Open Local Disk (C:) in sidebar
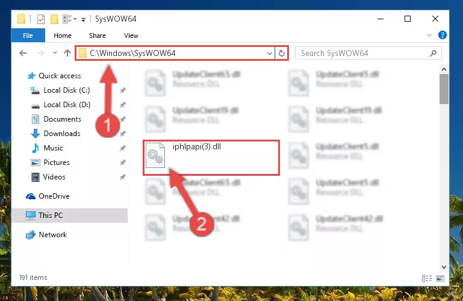Screen dimensions: 463x301 click(67, 90)
